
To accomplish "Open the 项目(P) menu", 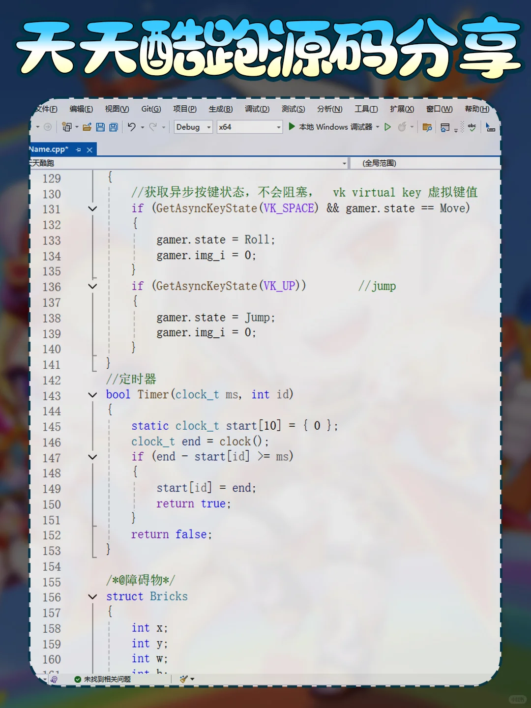I will (x=185, y=109).
